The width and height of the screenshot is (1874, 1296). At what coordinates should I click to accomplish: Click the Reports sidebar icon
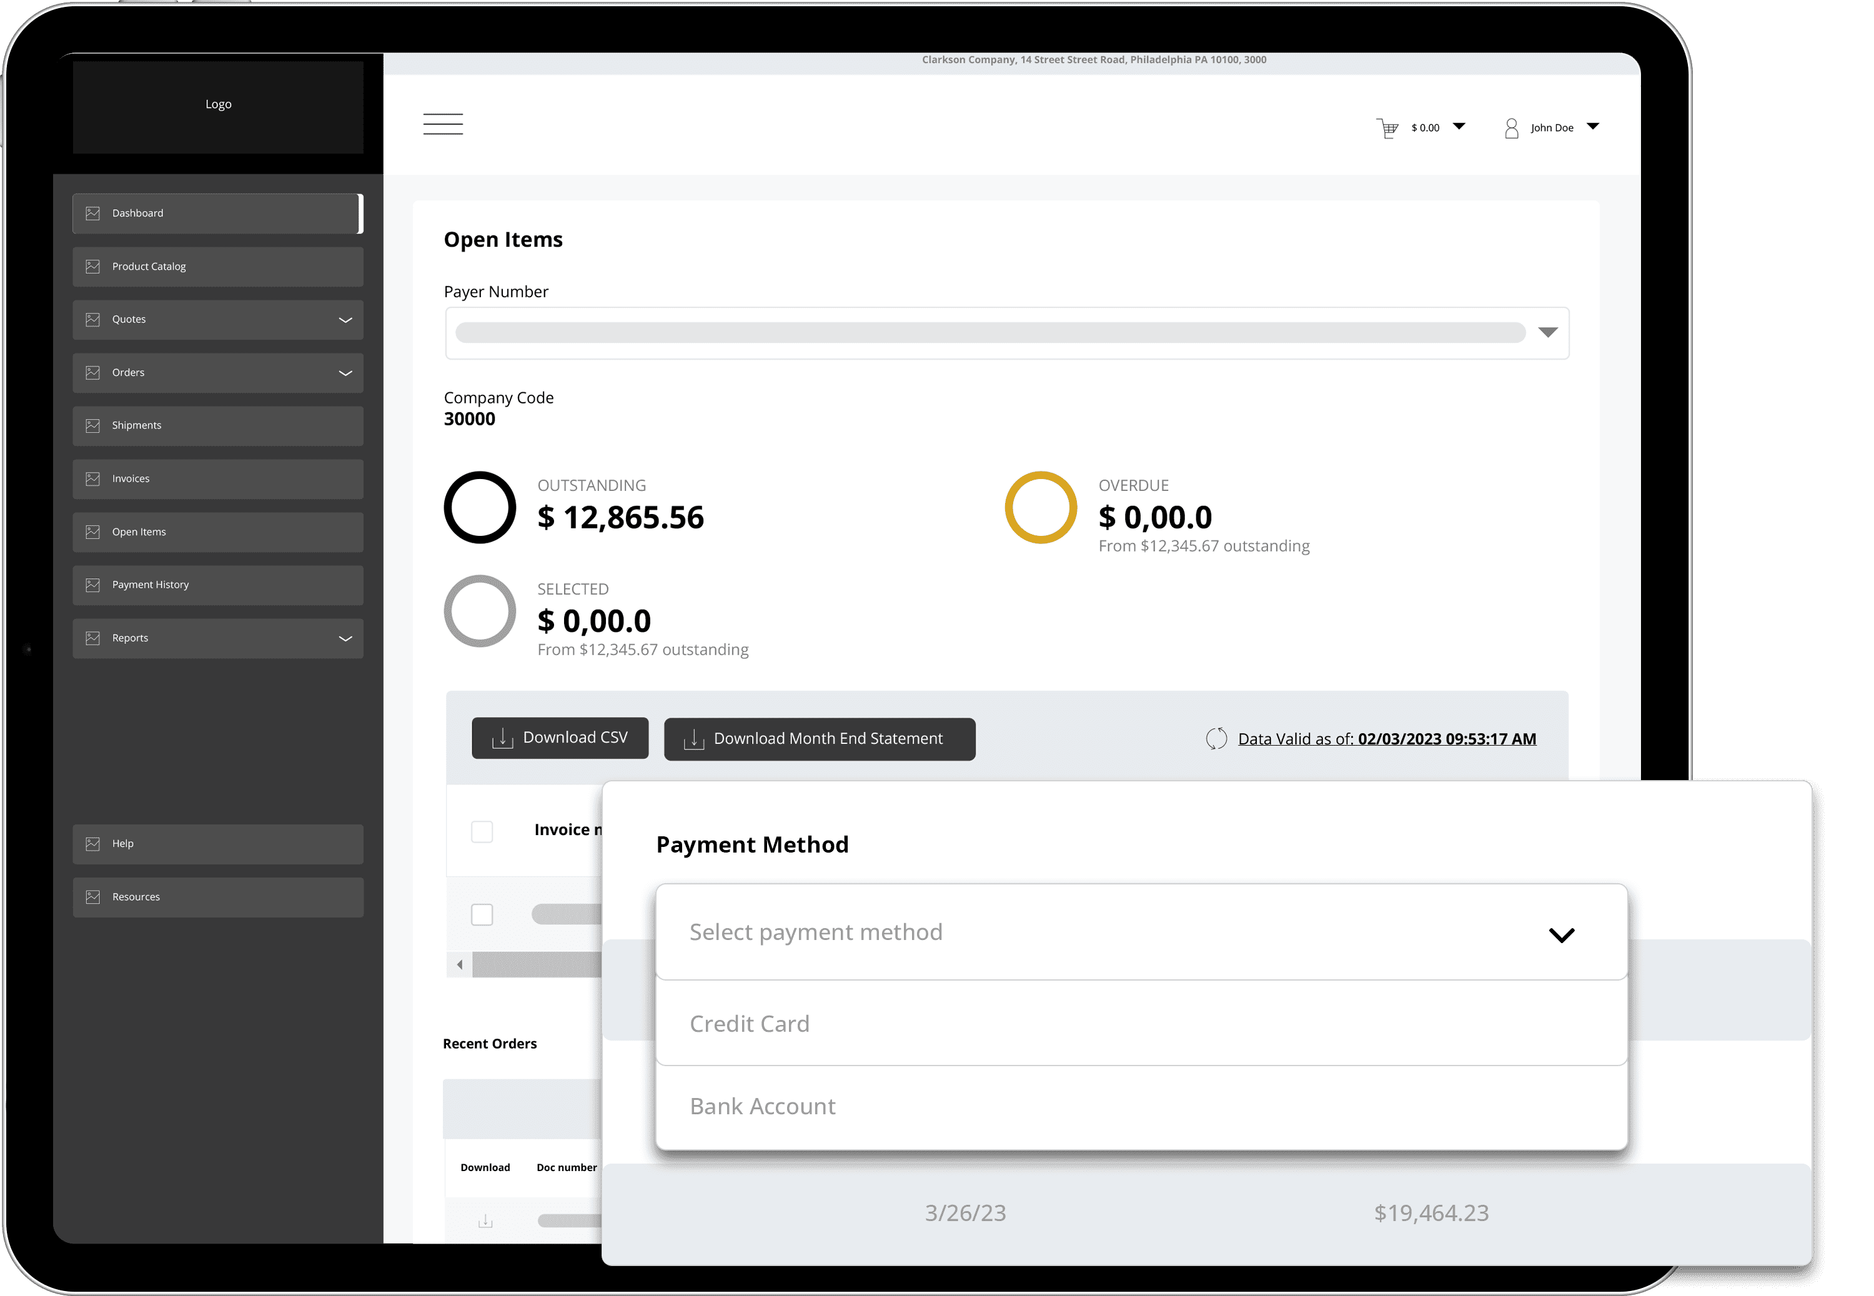[x=92, y=638]
